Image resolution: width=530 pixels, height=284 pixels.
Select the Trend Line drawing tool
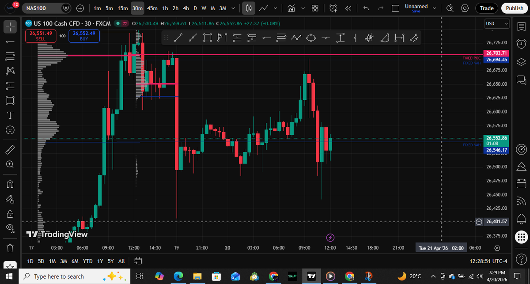(x=178, y=38)
